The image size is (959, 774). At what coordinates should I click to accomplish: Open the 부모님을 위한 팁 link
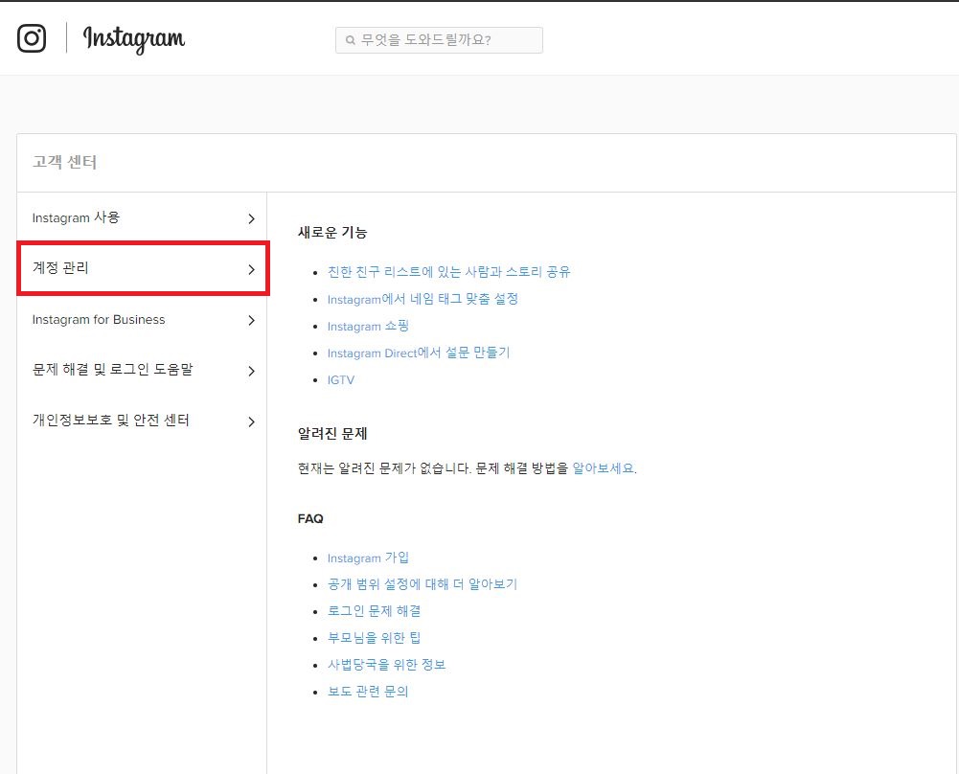(374, 638)
